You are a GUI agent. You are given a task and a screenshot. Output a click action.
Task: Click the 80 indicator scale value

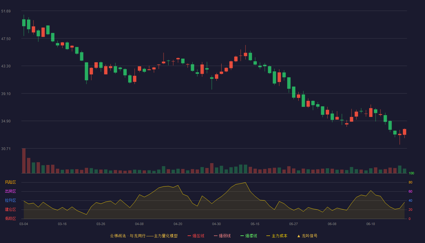pyautogui.click(x=410, y=182)
